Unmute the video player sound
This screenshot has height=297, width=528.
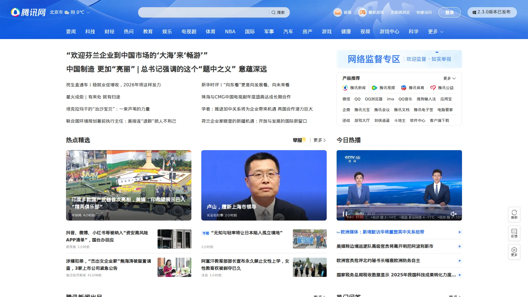(x=453, y=214)
